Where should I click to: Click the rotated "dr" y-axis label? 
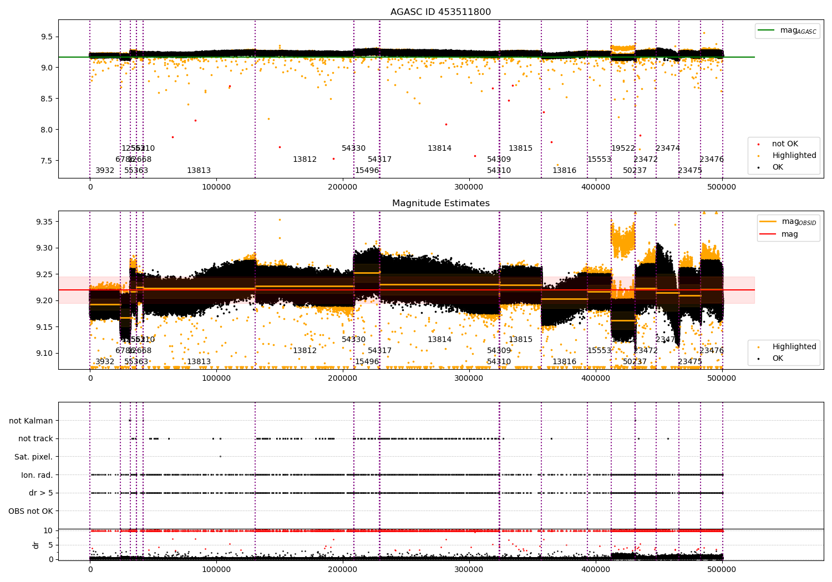36,545
